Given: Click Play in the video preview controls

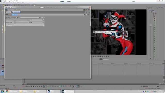Looking at the screenshot, I should point(96,56).
